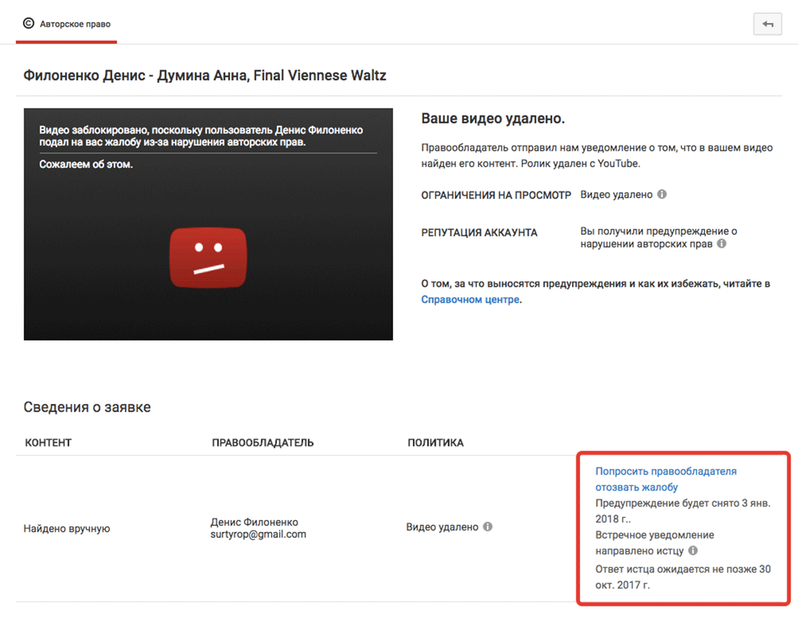
Task: Click the blocked video sad-face icon
Action: click(208, 257)
